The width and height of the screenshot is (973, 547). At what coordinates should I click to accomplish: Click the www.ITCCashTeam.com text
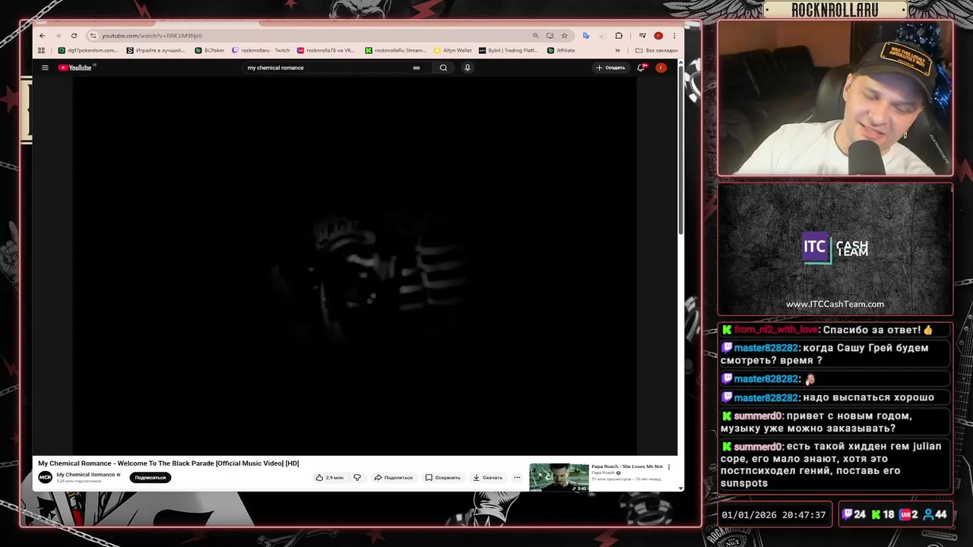pyautogui.click(x=835, y=304)
